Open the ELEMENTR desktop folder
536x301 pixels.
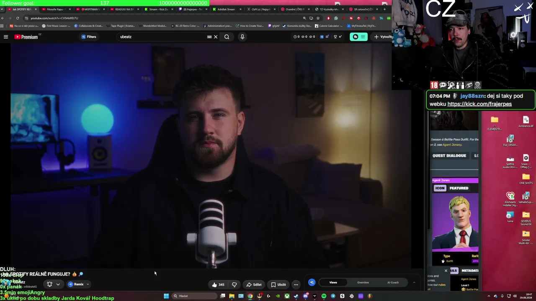495,123
